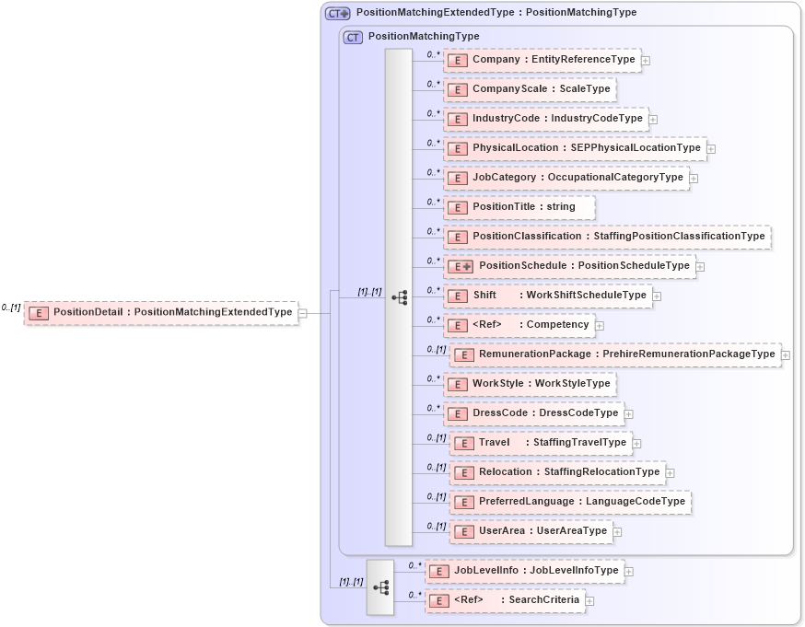
Task: Expand the SearchCriteria reference
Action: coord(589,600)
